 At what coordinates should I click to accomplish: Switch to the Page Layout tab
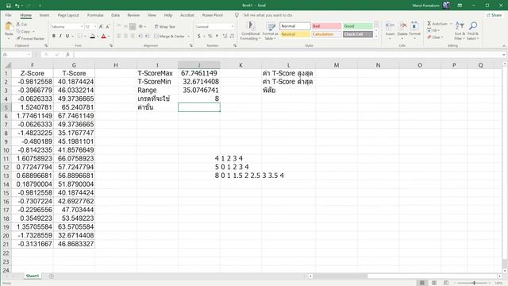click(x=68, y=15)
